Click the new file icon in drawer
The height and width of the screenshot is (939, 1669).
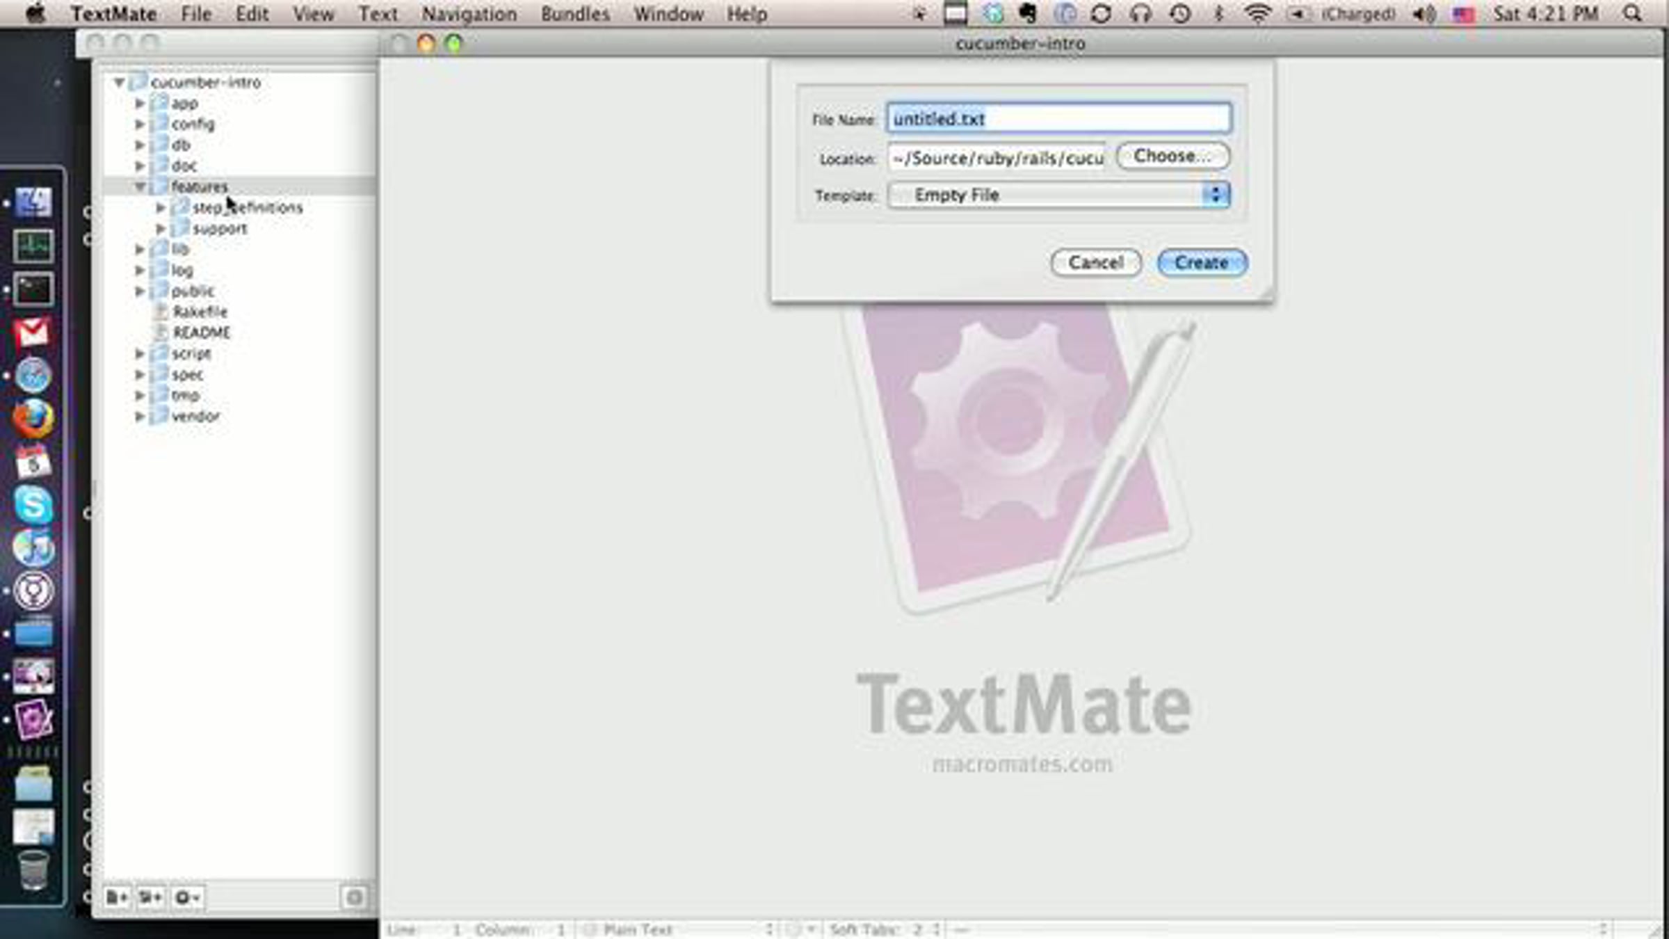116,897
